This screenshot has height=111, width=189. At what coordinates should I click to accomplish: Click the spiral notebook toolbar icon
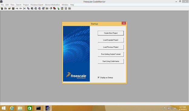[x=47, y=8]
